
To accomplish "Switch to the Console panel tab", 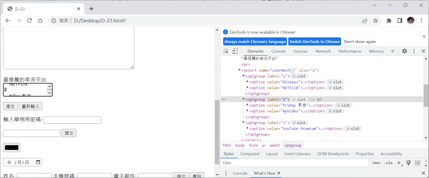I will 278,51.
